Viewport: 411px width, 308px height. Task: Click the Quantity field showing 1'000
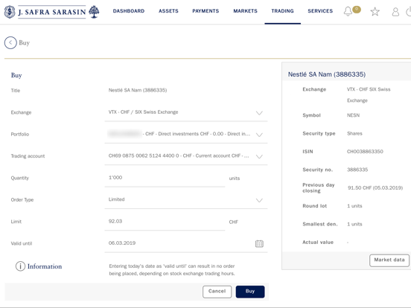165,178
